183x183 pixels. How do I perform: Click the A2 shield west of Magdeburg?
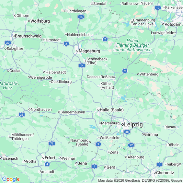coord(66,44)
